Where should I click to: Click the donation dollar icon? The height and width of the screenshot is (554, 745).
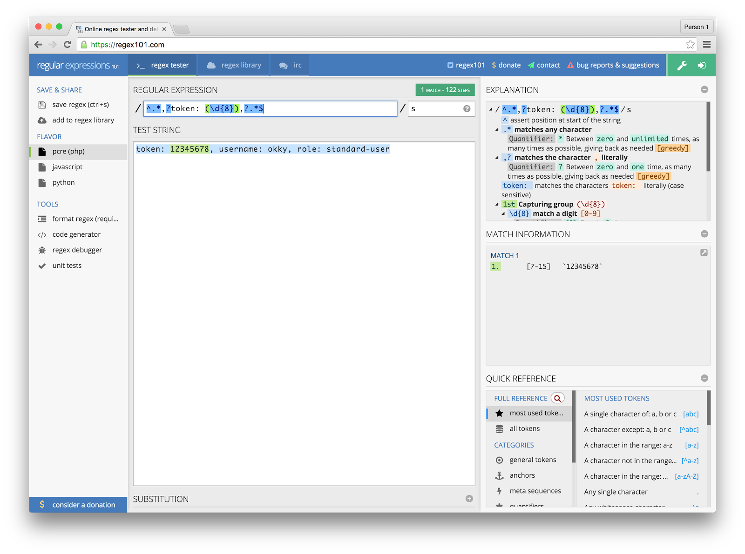42,505
